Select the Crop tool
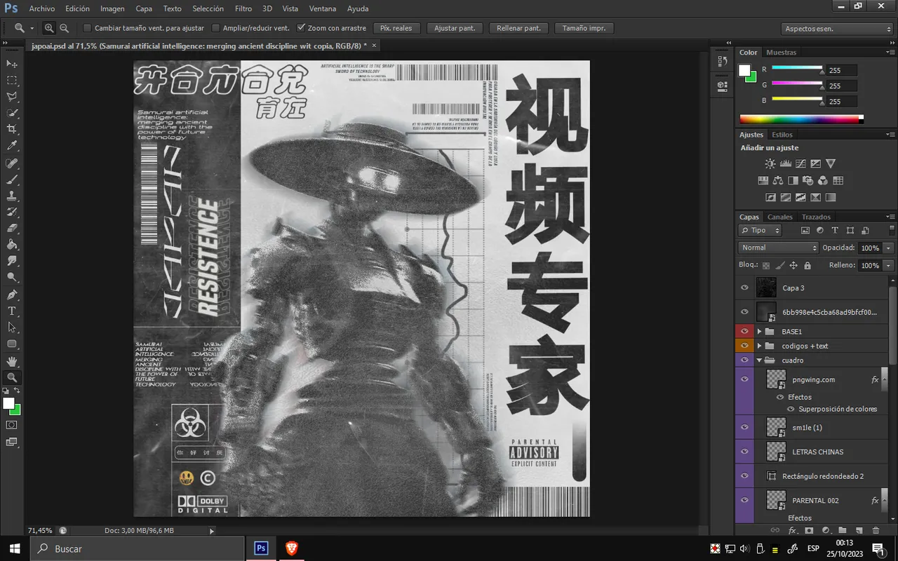Image resolution: width=898 pixels, height=561 pixels. (12, 129)
